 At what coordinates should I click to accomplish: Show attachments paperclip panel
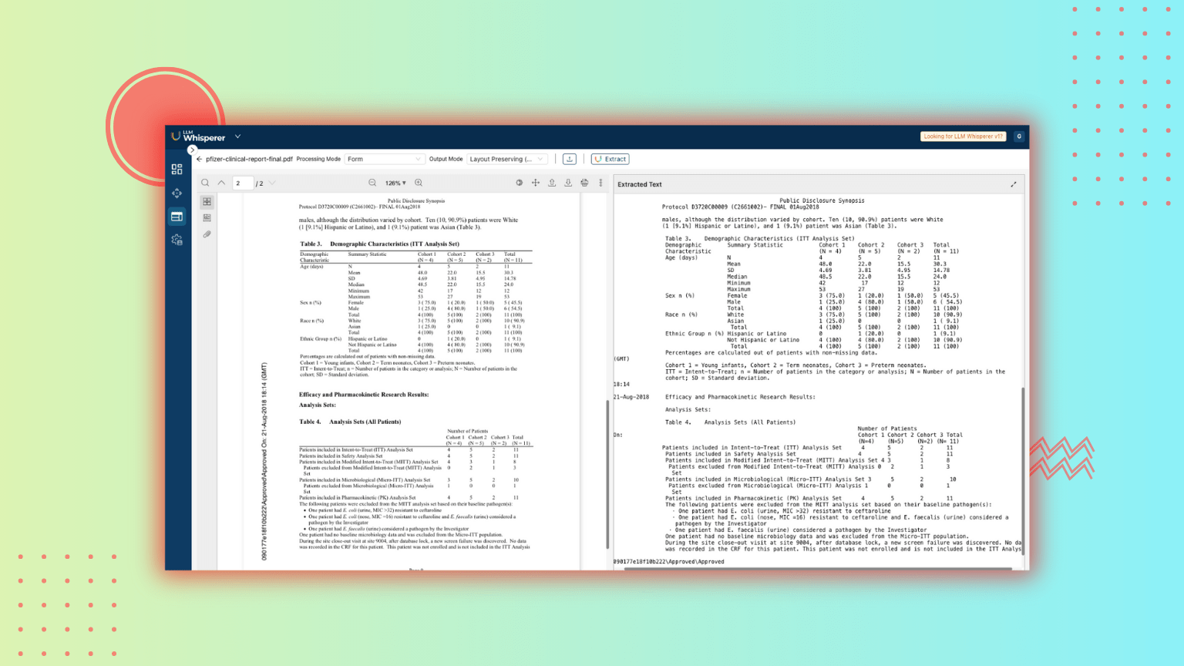coord(207,234)
